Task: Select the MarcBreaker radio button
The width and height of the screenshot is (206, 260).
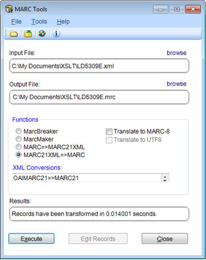Action: point(19,131)
